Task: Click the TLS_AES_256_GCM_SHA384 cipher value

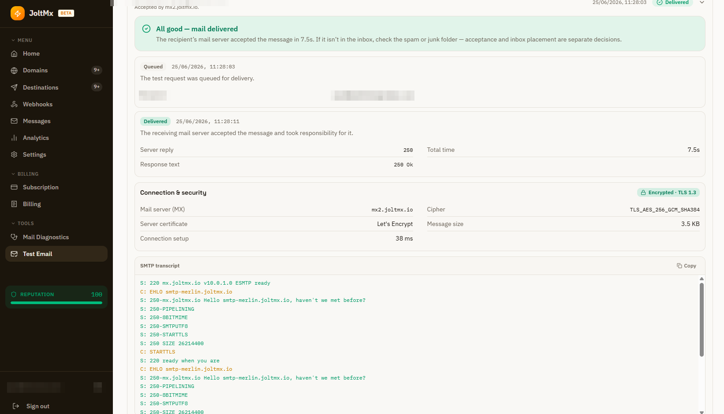Action: [664, 210]
